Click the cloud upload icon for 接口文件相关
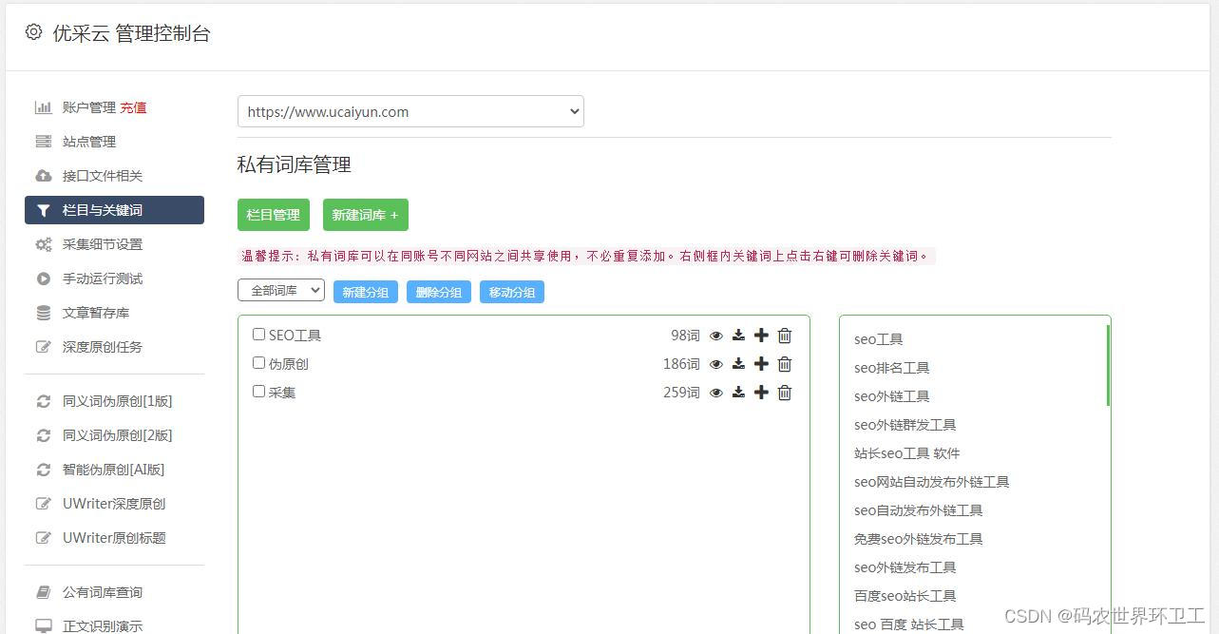 point(44,176)
